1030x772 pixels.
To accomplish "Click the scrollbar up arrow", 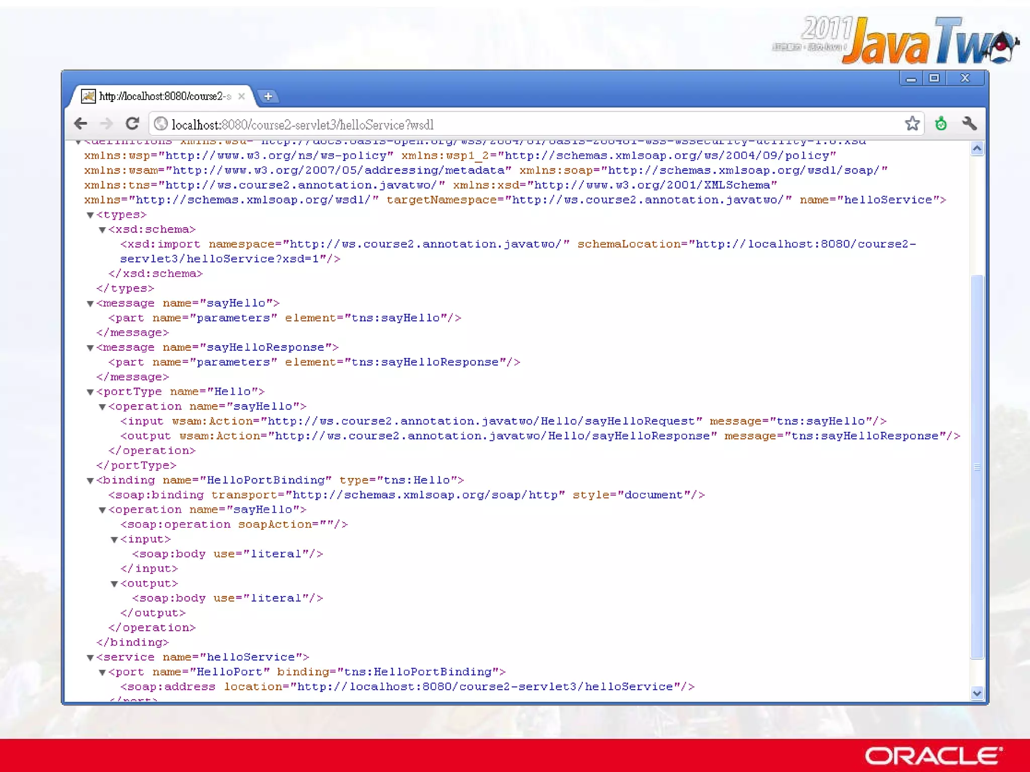I will (x=977, y=148).
